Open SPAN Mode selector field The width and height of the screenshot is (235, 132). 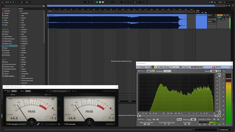pyautogui.click(x=214, y=71)
